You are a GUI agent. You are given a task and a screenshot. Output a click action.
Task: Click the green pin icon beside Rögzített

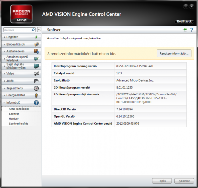[x=36, y=37]
